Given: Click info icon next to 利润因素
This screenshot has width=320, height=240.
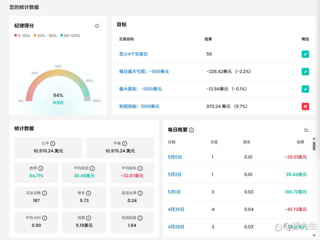Looking at the screenshot, I should [x=140, y=218].
